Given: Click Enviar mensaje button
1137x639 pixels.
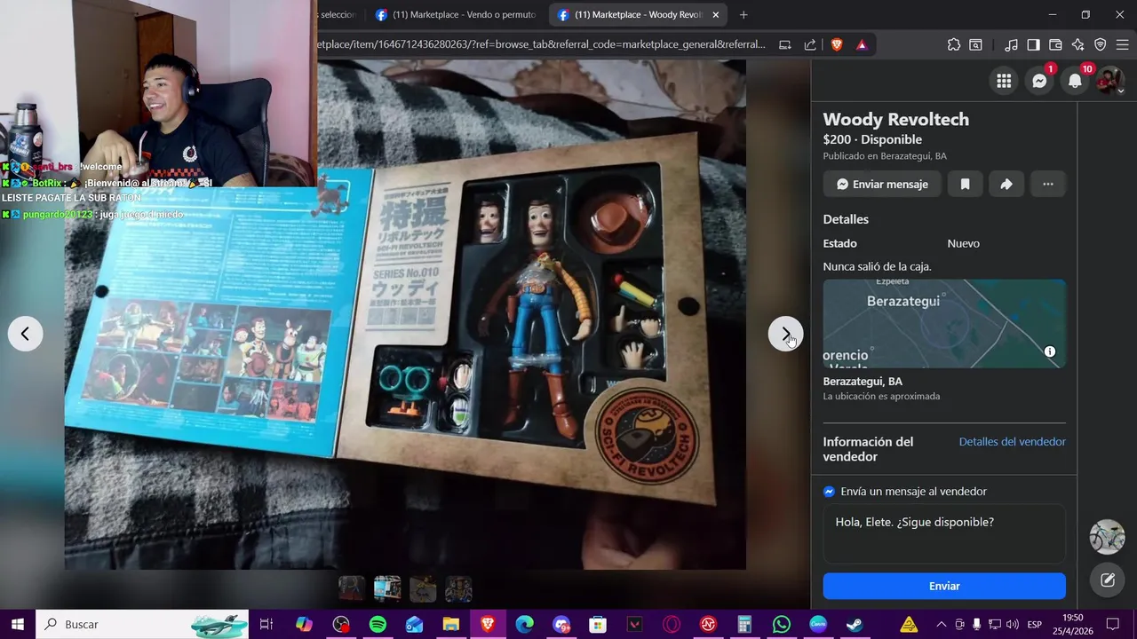Looking at the screenshot, I should pyautogui.click(x=882, y=184).
